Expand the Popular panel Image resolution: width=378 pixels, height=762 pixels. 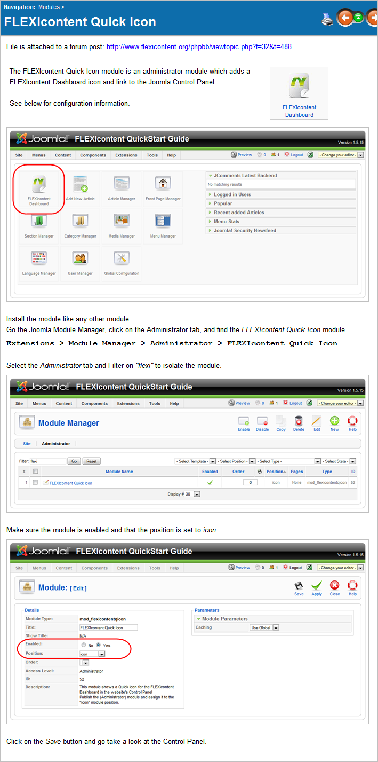pyautogui.click(x=281, y=203)
